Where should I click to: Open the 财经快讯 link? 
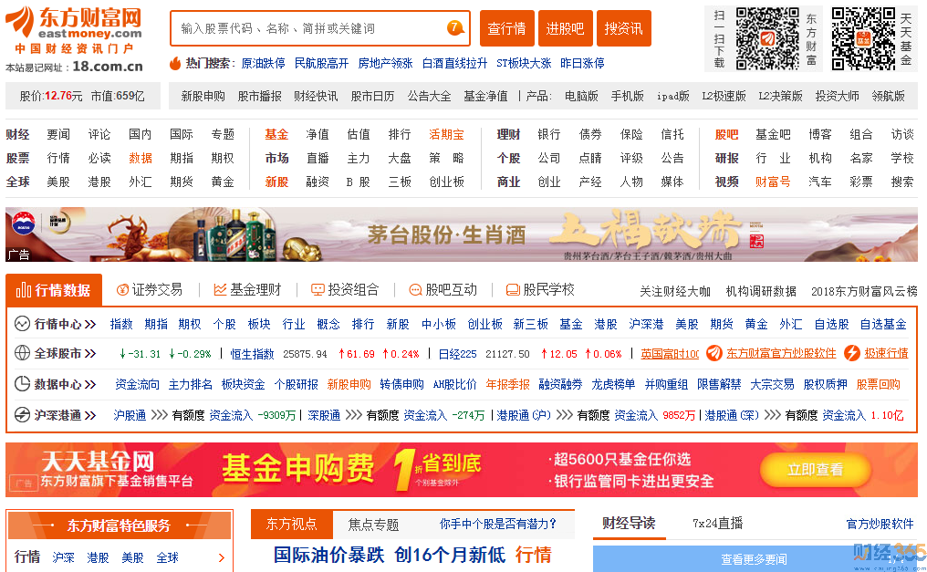tap(316, 97)
